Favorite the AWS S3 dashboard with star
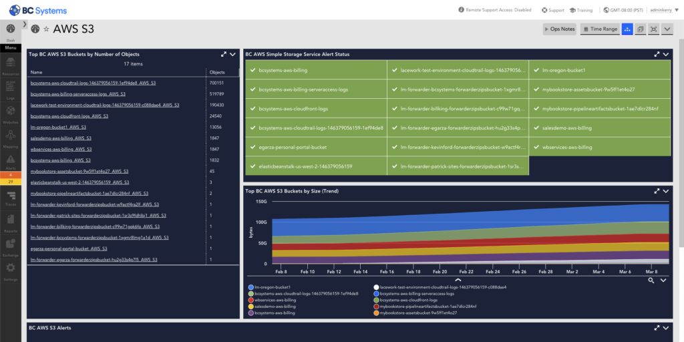 (x=46, y=29)
